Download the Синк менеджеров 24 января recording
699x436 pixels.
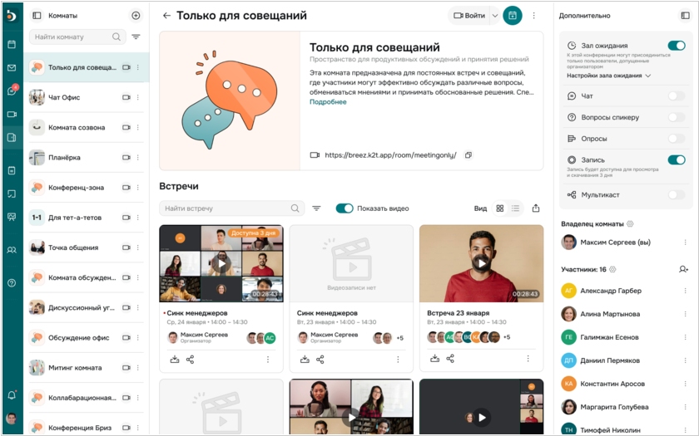click(175, 359)
